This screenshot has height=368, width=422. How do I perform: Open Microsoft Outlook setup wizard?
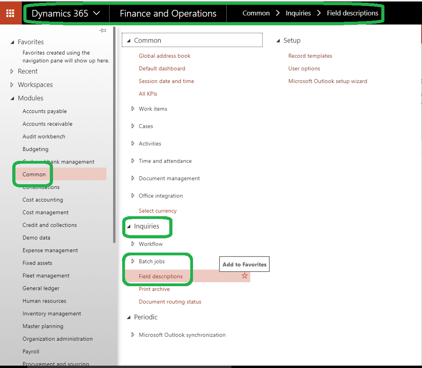pyautogui.click(x=328, y=81)
